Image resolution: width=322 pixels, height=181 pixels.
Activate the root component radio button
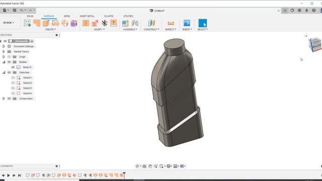pos(32,41)
